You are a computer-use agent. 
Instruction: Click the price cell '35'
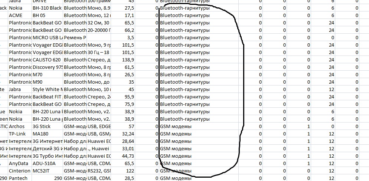[123, 82]
